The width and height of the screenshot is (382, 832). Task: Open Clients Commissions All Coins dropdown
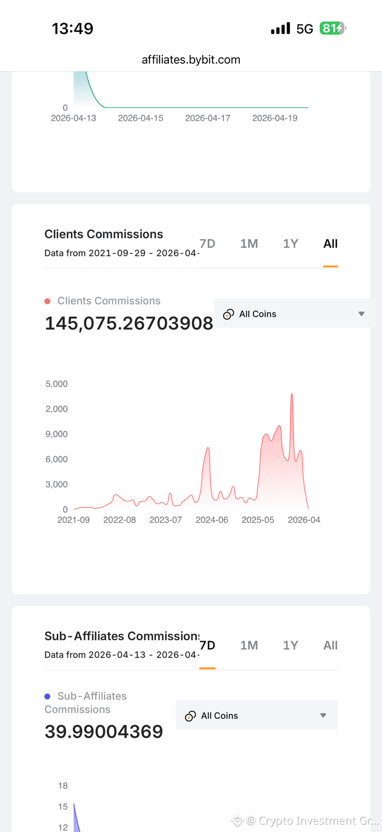[294, 313]
